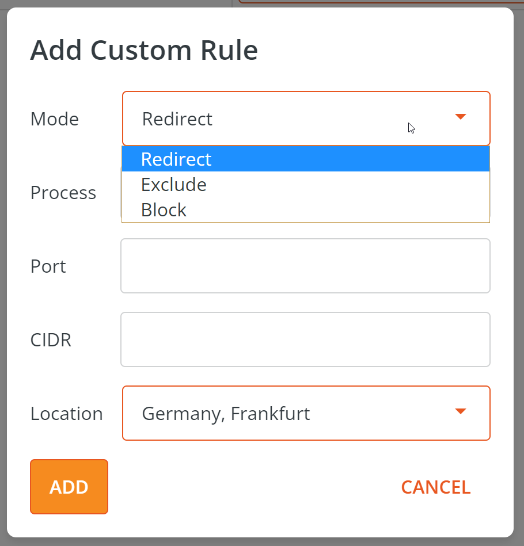Click the Mode field label

[x=54, y=119]
